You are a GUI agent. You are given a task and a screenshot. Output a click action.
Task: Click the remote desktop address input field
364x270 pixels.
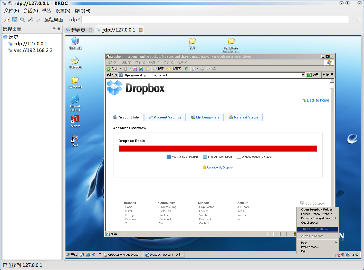tap(215, 19)
